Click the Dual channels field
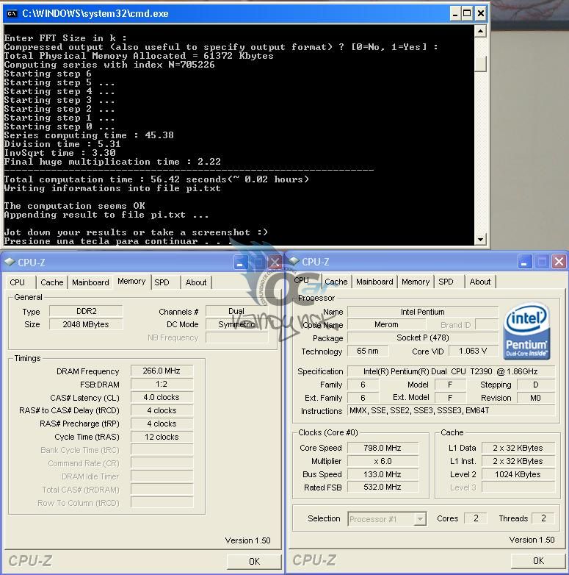The height and width of the screenshot is (575, 569). (236, 311)
